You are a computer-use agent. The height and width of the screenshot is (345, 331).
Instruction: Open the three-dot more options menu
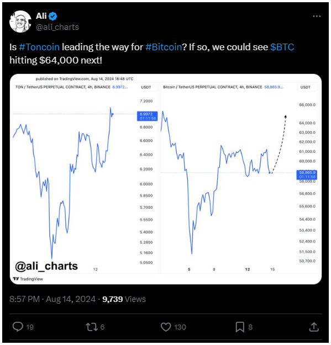coord(317,16)
